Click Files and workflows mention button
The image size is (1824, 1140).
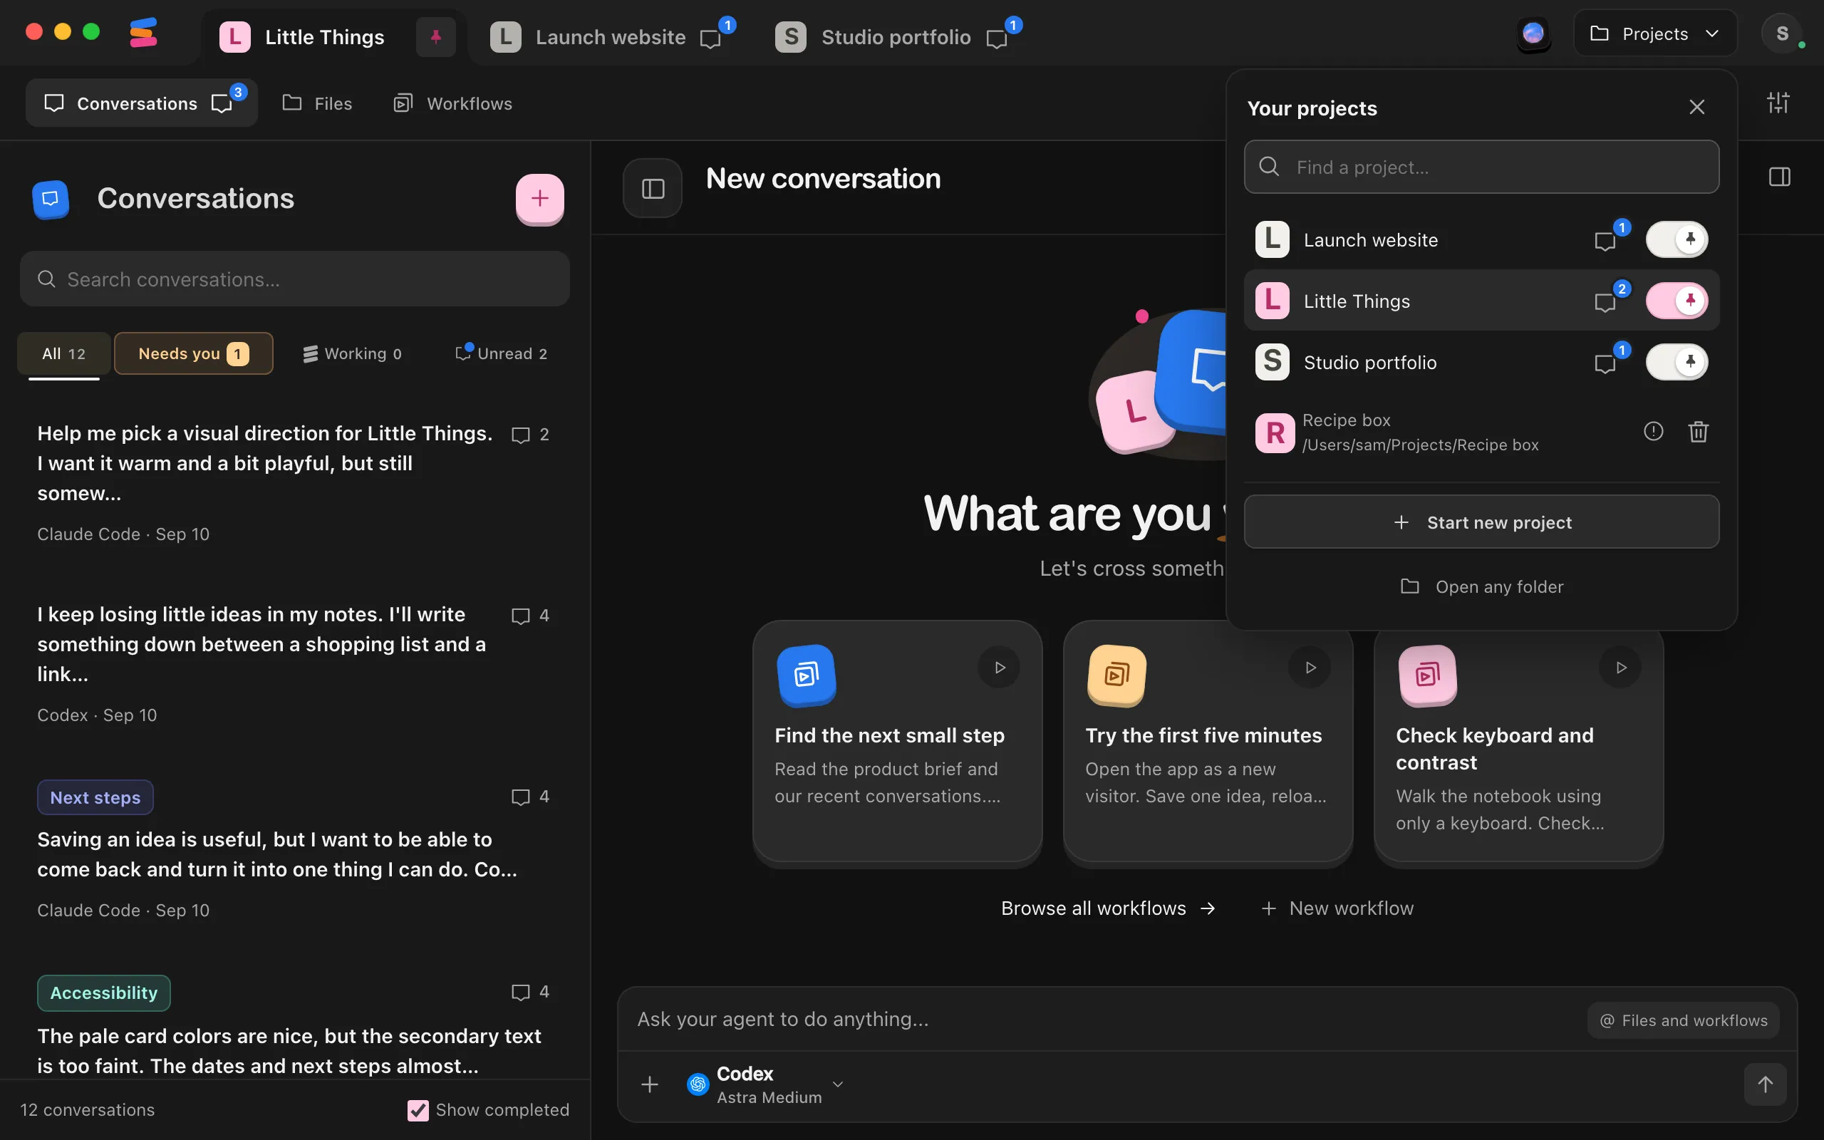coord(1683,1020)
